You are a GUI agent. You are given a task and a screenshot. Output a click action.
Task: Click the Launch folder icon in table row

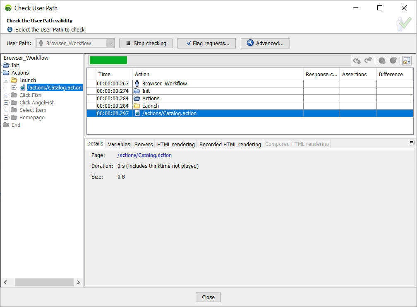tap(137, 106)
